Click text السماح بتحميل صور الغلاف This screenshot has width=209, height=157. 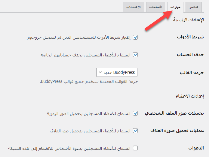click(90, 131)
